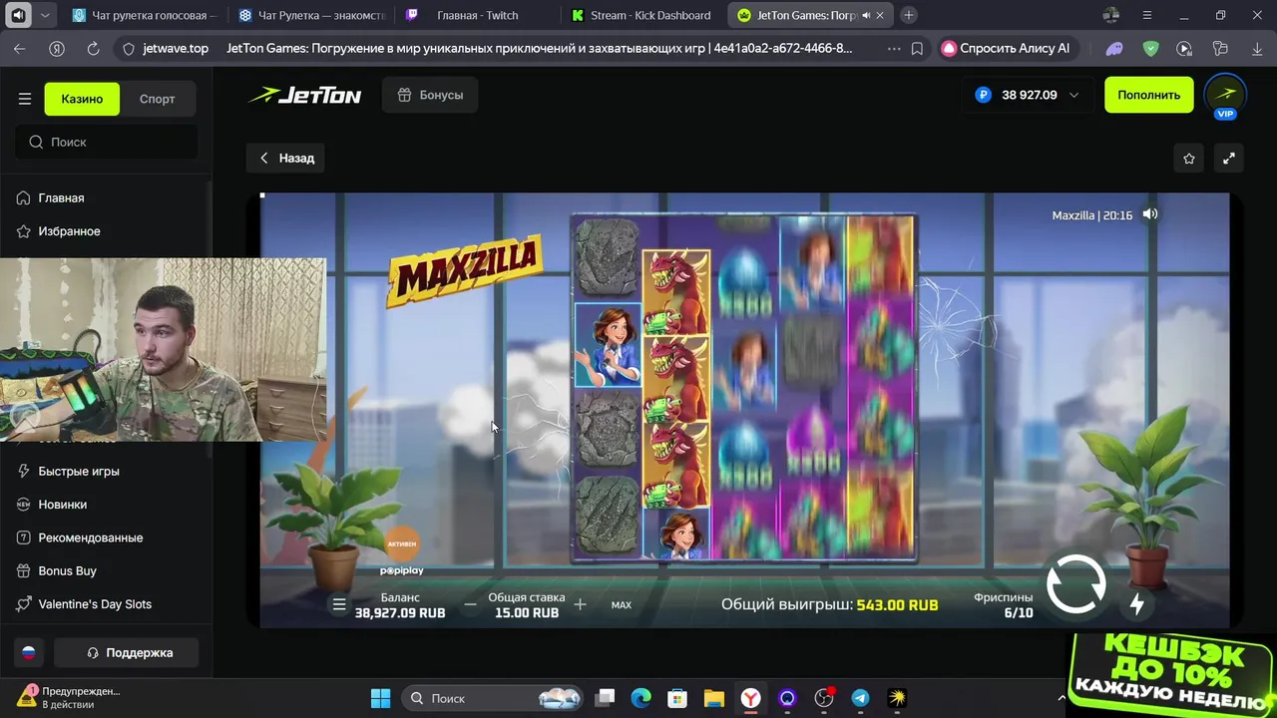This screenshot has width=1277, height=718.
Task: Open Bonus Buy category
Action: click(x=67, y=570)
